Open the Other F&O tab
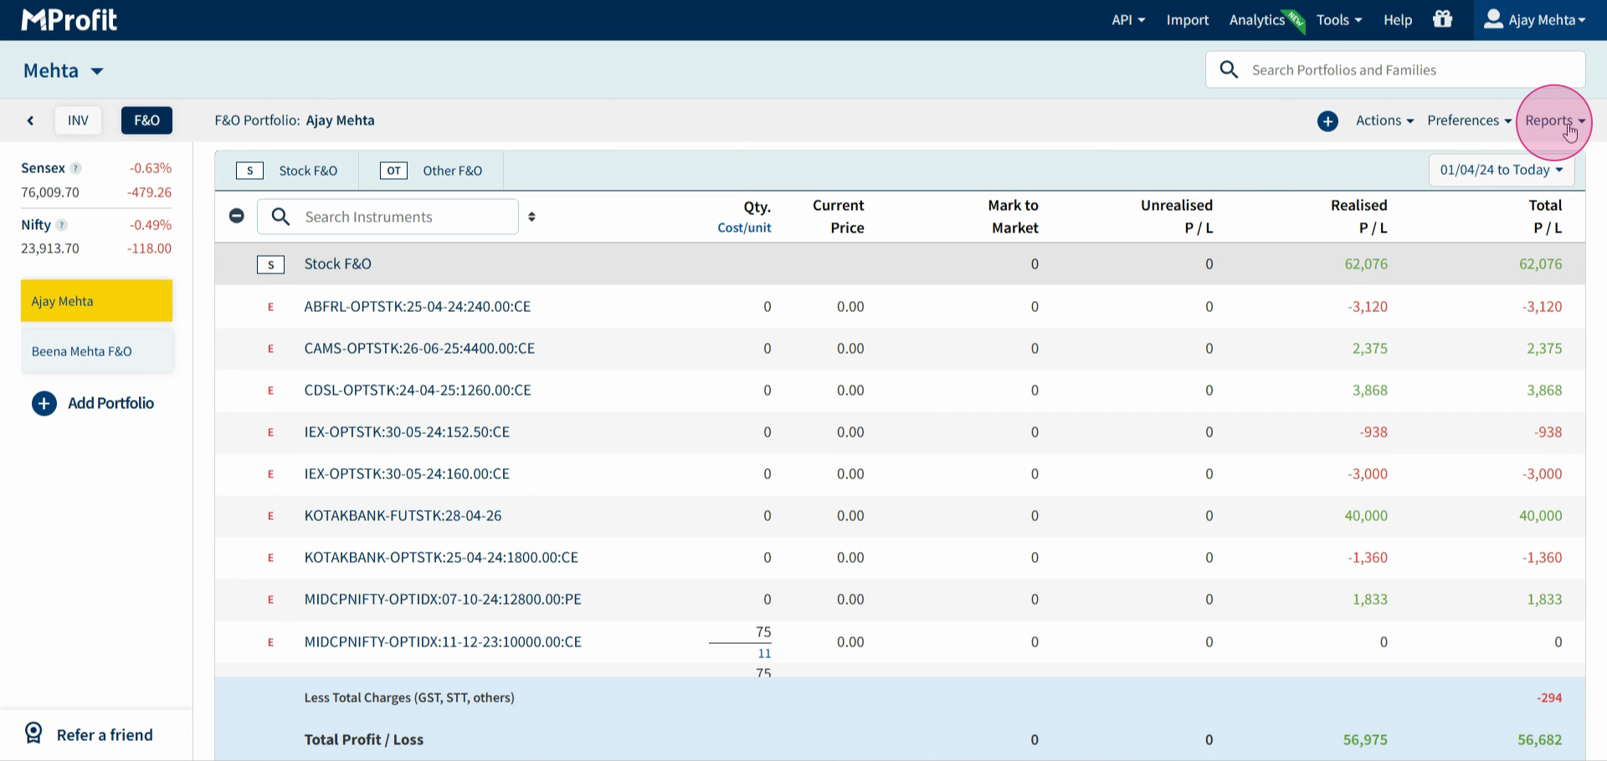Image resolution: width=1607 pixels, height=761 pixels. pos(431,171)
